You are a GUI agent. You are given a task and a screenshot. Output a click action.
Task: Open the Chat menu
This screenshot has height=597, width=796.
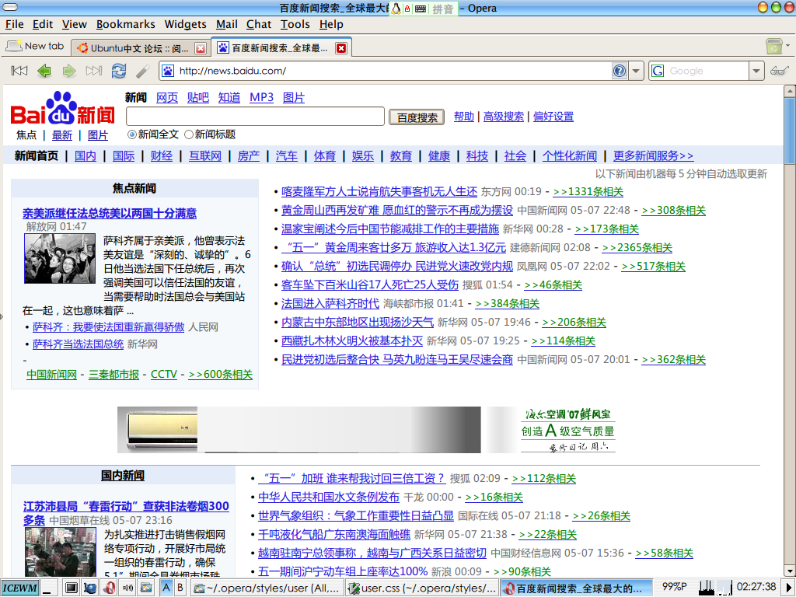[x=259, y=24]
